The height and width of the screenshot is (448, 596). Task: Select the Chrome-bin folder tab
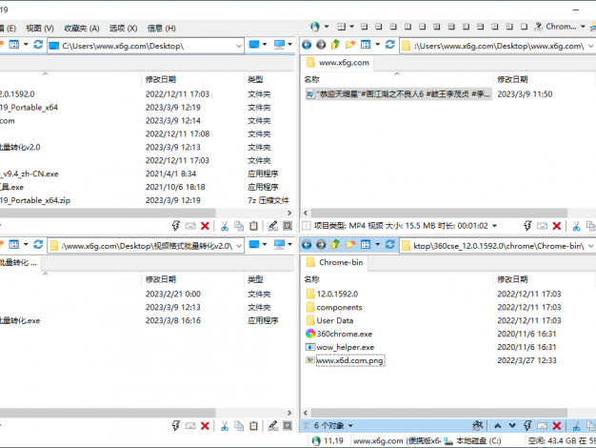(334, 263)
